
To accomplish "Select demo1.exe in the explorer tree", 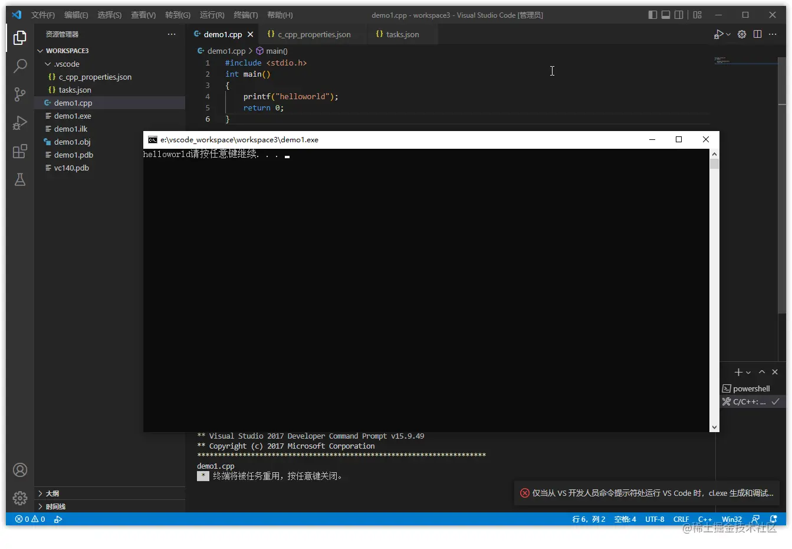I will pos(110,116).
